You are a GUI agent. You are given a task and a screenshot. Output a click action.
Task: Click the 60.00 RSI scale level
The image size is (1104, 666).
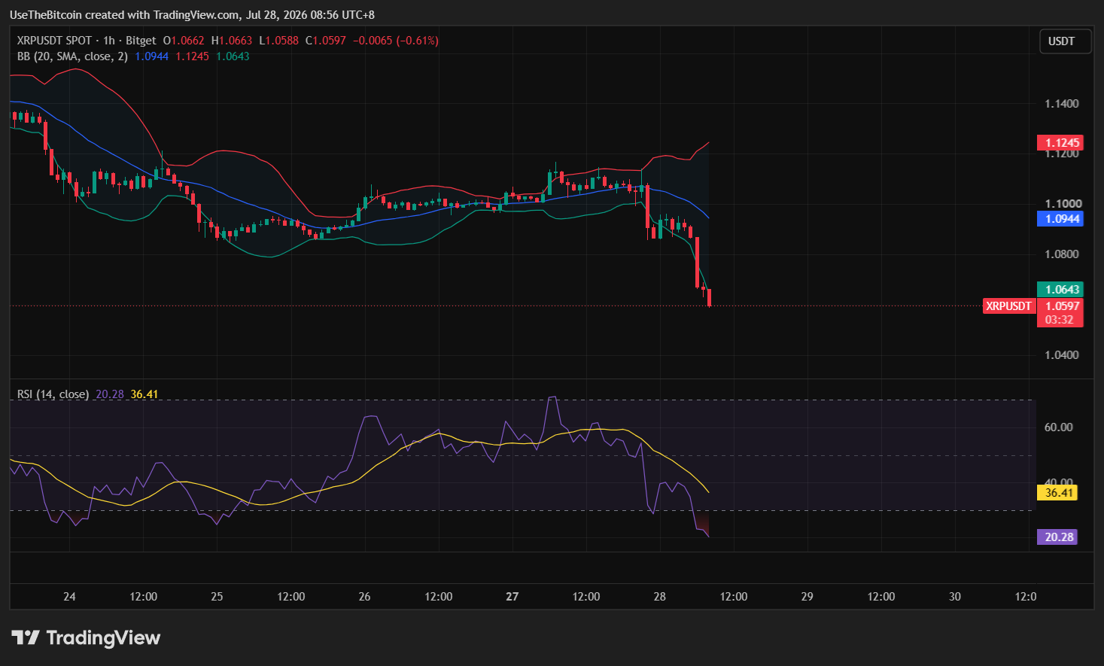point(1058,427)
